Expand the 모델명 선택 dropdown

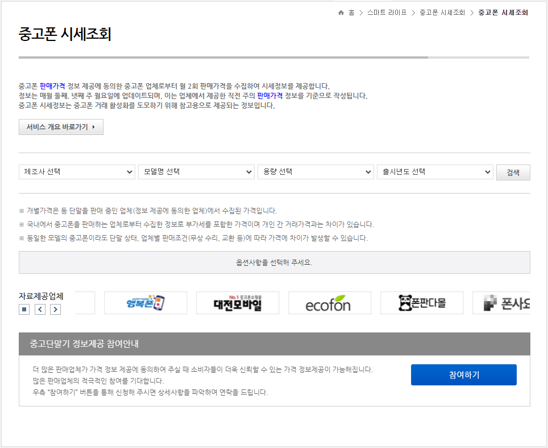[196, 171]
